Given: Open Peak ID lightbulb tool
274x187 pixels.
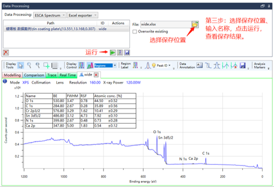Looking at the screenshot, I should [x=154, y=66].
